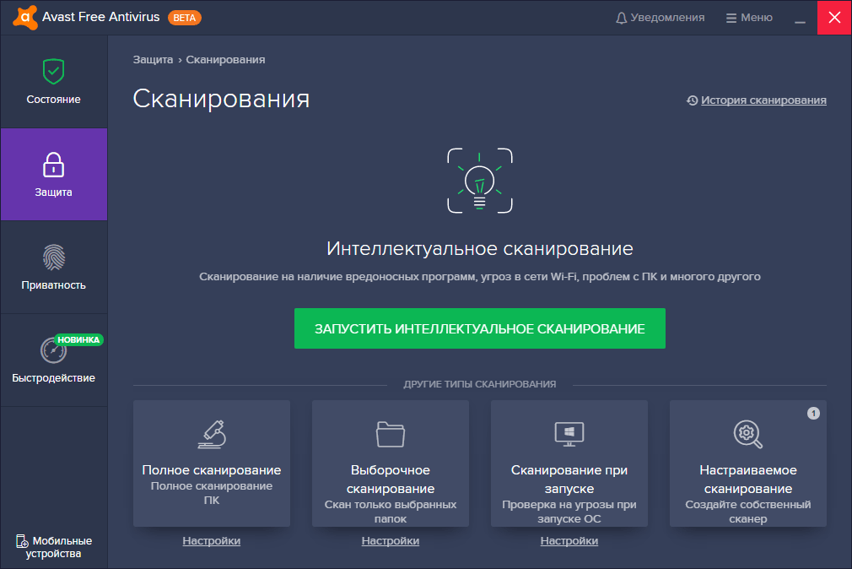Open the Состояние shield status section
The height and width of the screenshot is (569, 852).
(54, 82)
